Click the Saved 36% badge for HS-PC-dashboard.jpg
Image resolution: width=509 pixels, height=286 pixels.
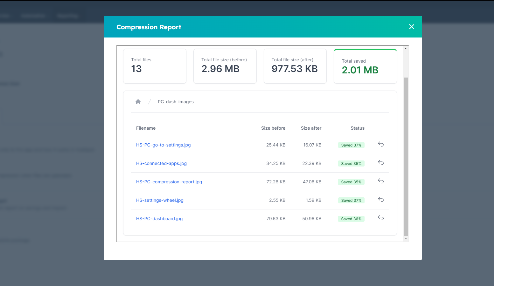point(351,218)
